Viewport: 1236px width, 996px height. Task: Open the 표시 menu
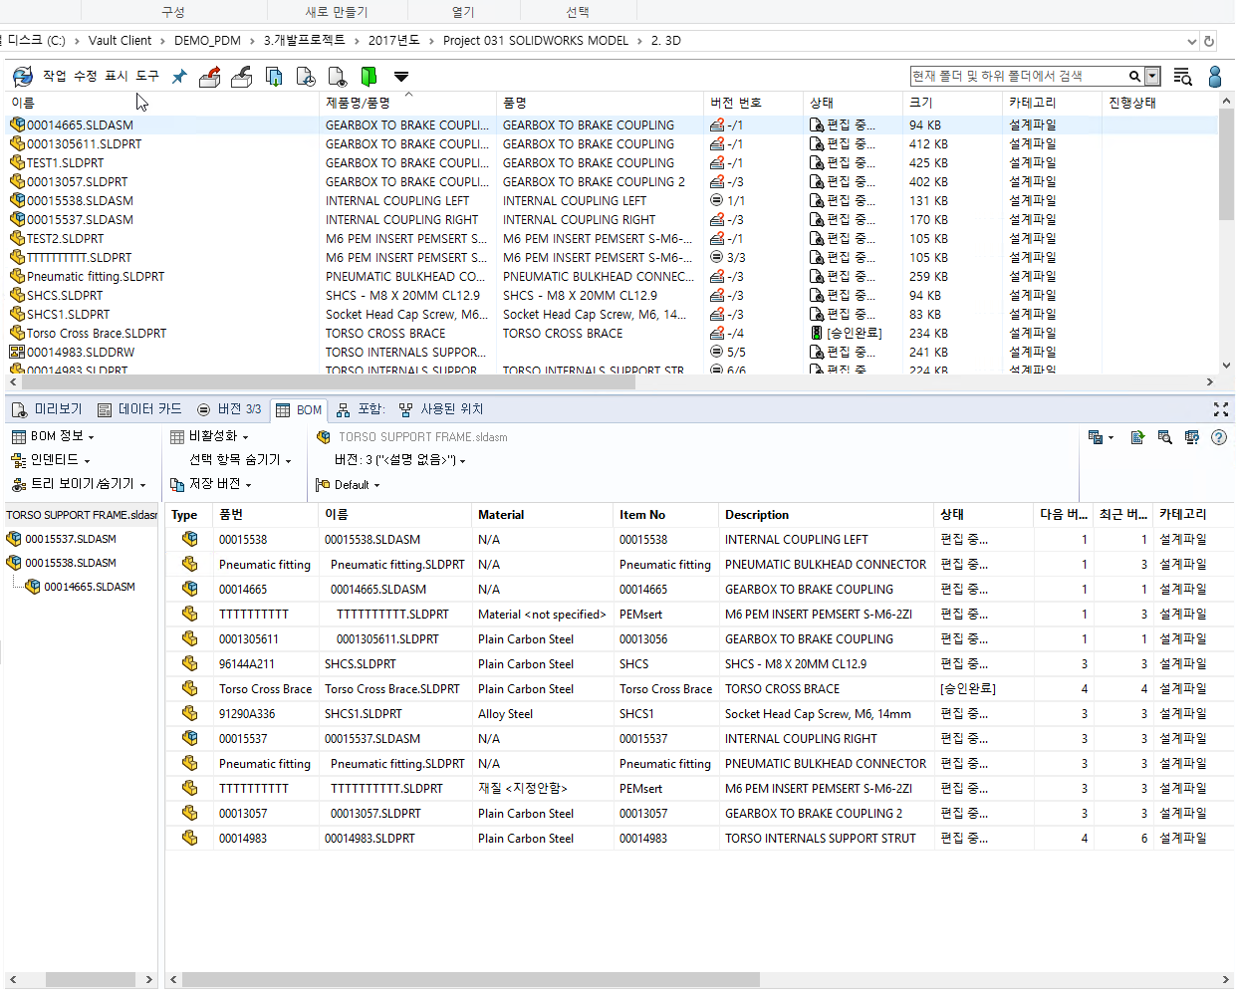tap(117, 76)
